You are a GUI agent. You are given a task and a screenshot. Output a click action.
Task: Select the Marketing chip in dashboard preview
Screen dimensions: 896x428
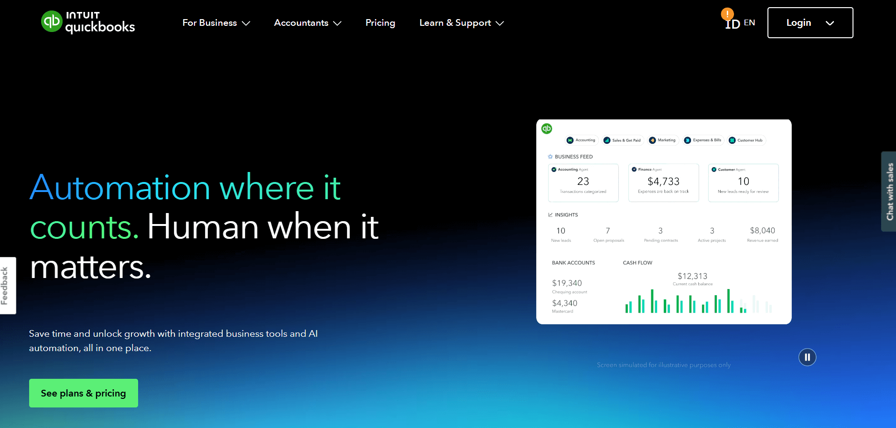[662, 140]
